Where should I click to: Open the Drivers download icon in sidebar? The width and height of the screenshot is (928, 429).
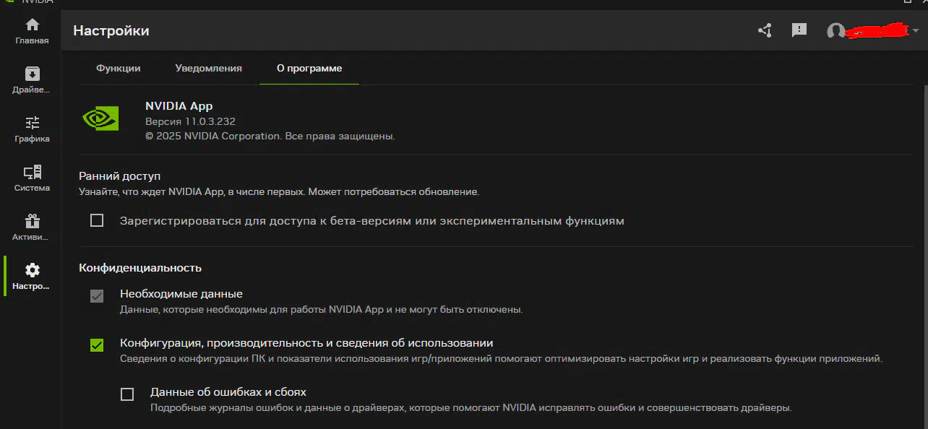pos(33,74)
